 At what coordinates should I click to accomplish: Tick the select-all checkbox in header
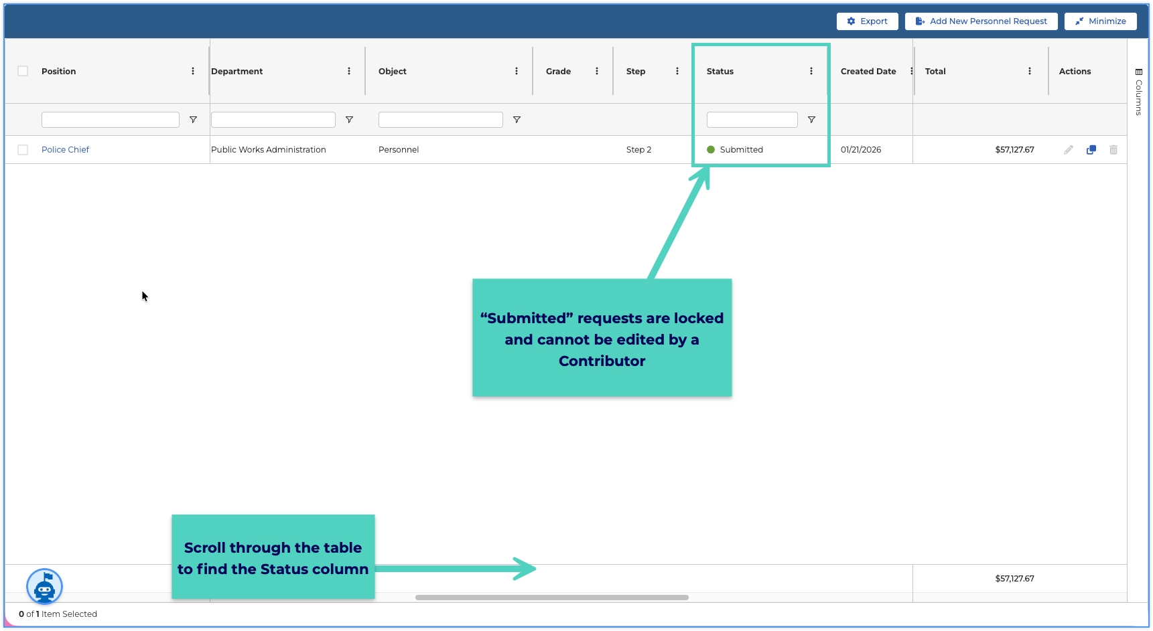[23, 71]
